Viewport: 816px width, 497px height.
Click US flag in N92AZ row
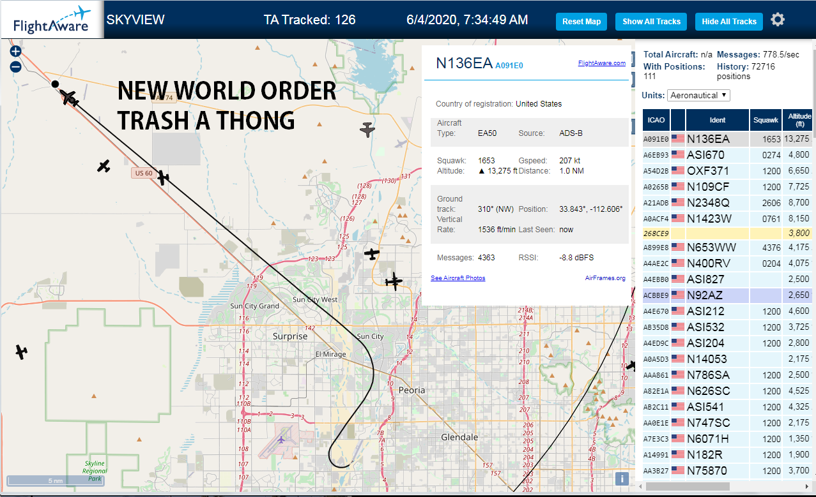point(677,295)
